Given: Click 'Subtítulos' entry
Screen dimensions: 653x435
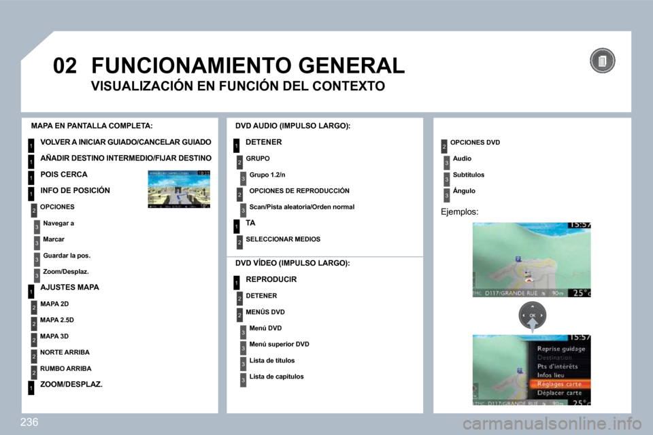Looking at the screenshot, I should pos(469,175).
